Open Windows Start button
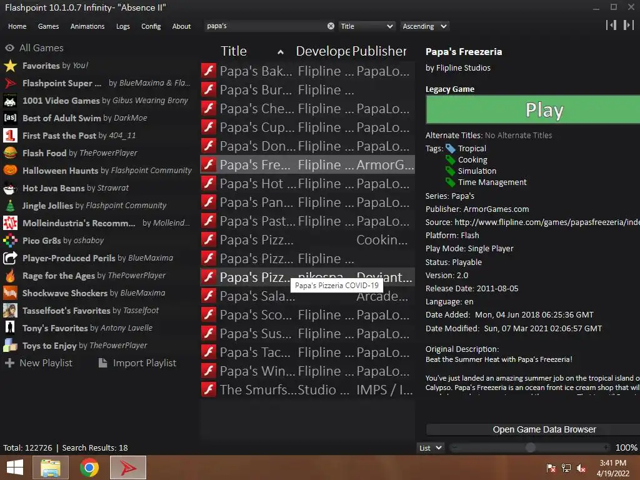Viewport: 640px width, 480px height. click(15, 467)
